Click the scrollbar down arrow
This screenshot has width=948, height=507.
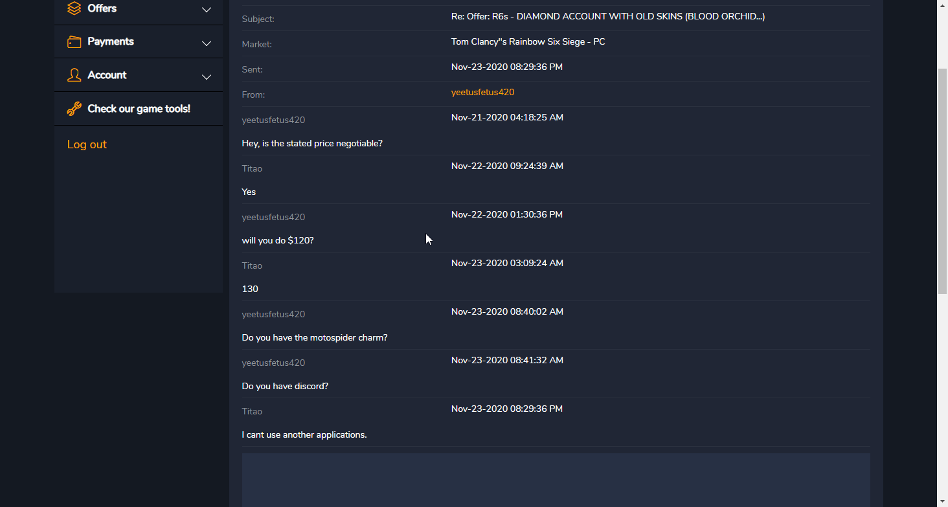point(942,502)
